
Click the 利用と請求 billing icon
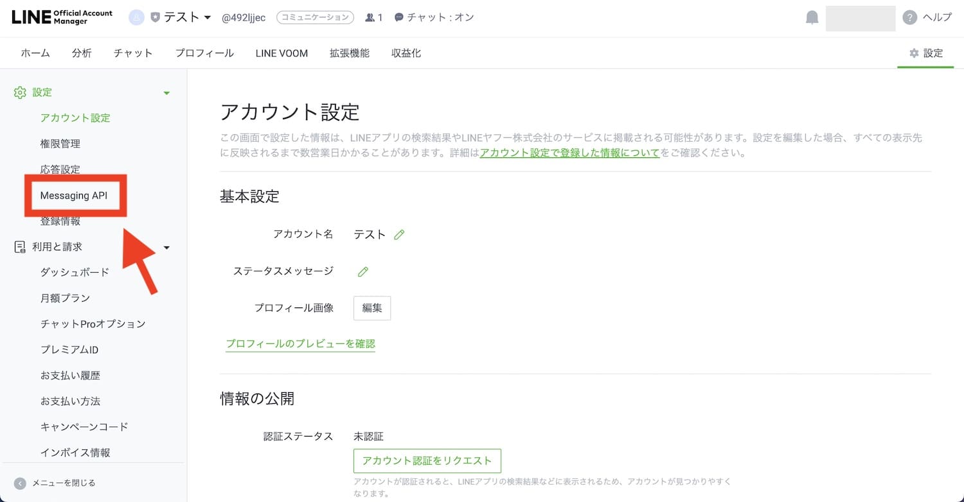(x=20, y=247)
